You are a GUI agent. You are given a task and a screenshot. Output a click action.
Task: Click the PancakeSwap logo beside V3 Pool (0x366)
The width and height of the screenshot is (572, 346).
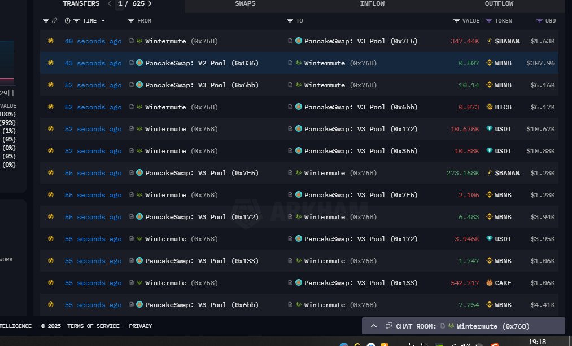[x=298, y=151]
